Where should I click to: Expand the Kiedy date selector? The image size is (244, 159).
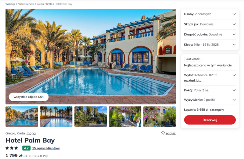(x=210, y=45)
